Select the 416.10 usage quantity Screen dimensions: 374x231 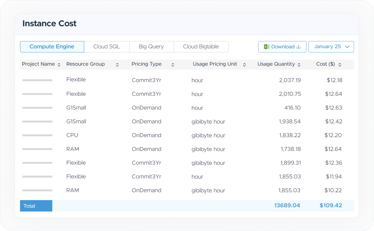292,108
